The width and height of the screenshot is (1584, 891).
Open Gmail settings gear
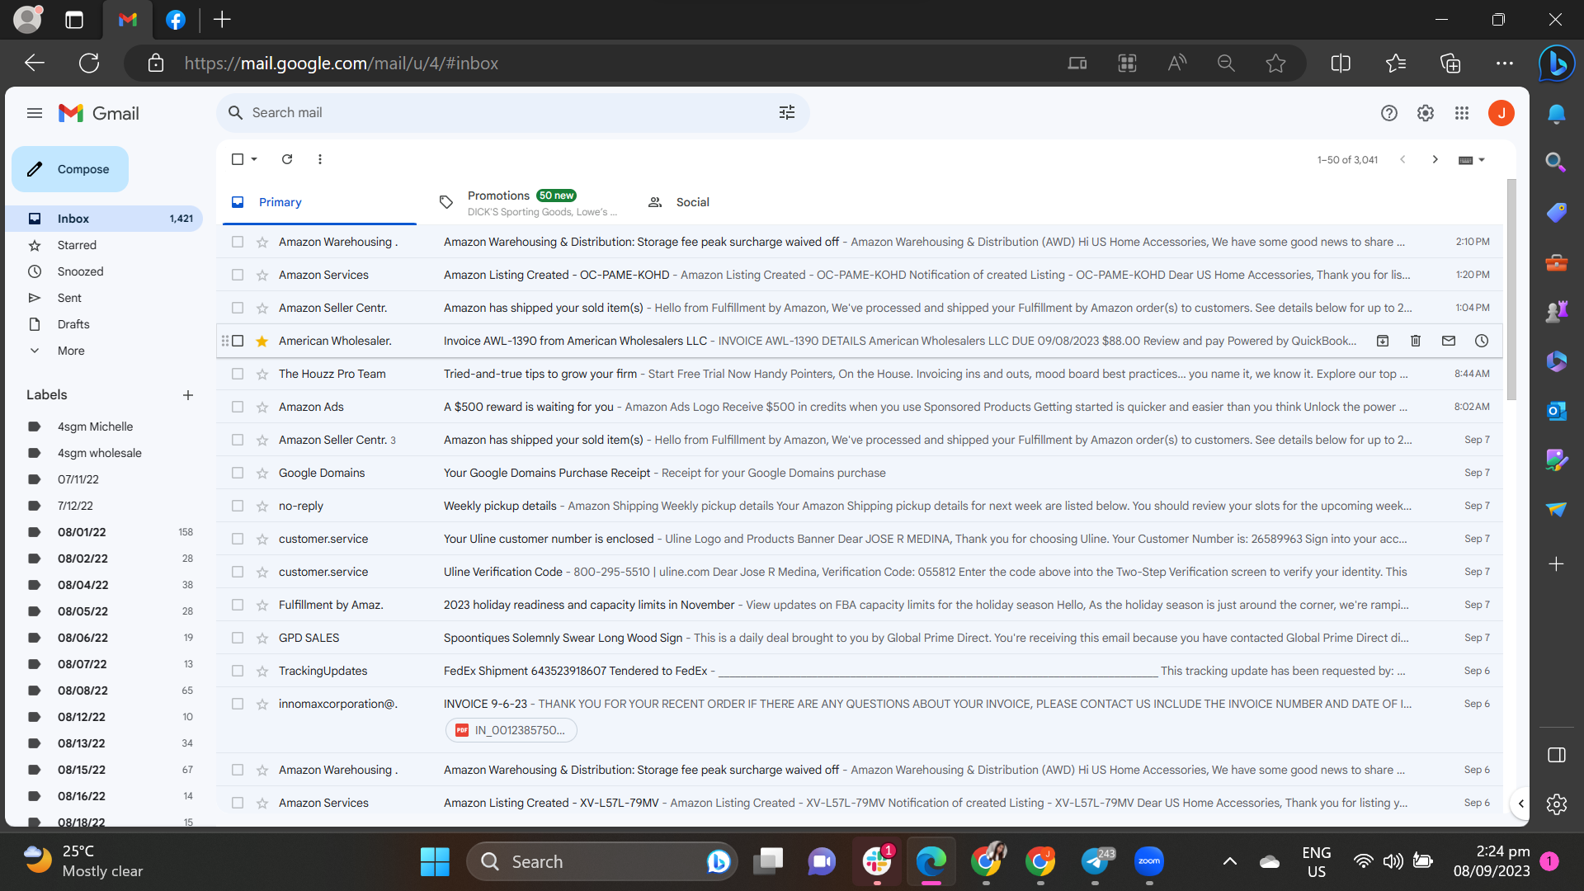tap(1426, 113)
